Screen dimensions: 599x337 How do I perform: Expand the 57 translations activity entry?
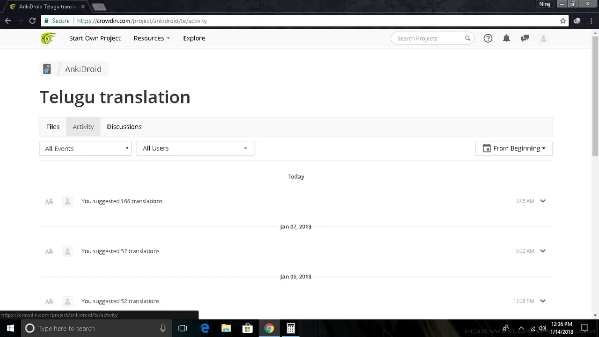point(543,251)
